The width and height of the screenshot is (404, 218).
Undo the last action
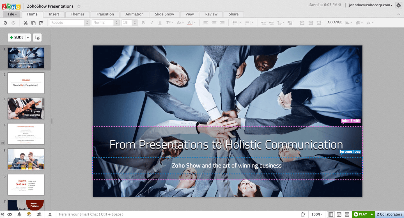tap(5, 23)
